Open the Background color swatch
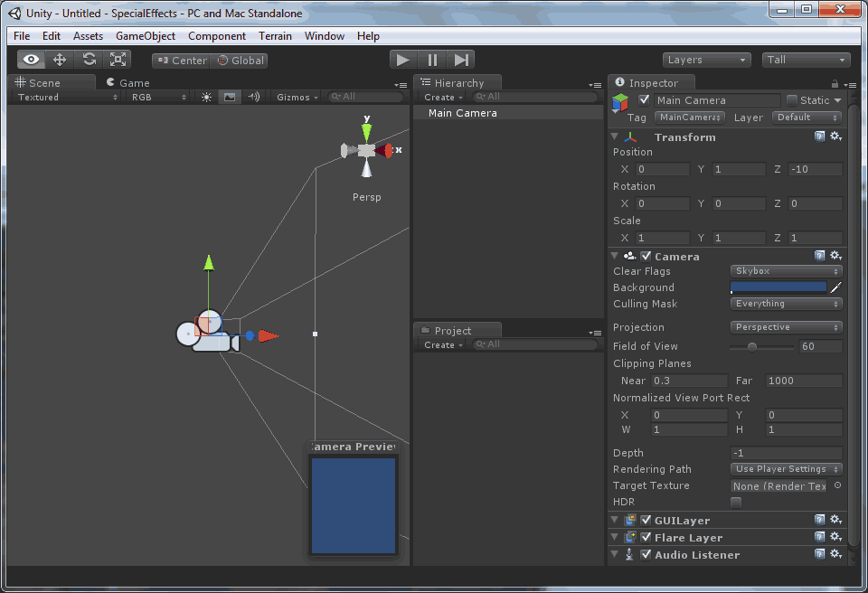Image resolution: width=868 pixels, height=593 pixels. tap(778, 287)
